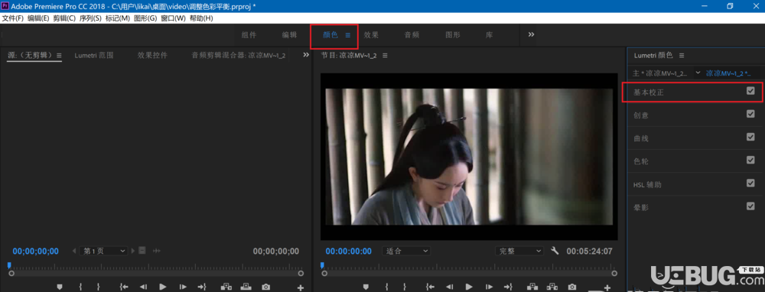765x292 pixels.
Task: Go to In point in Source monitor
Action: coord(123,287)
